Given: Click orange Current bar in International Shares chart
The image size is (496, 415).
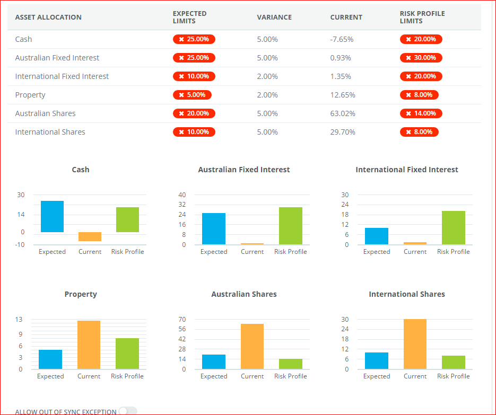Looking at the screenshot, I should tap(415, 344).
